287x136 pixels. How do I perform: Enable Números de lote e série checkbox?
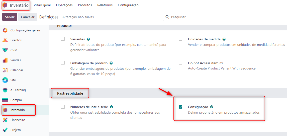tap(63, 107)
